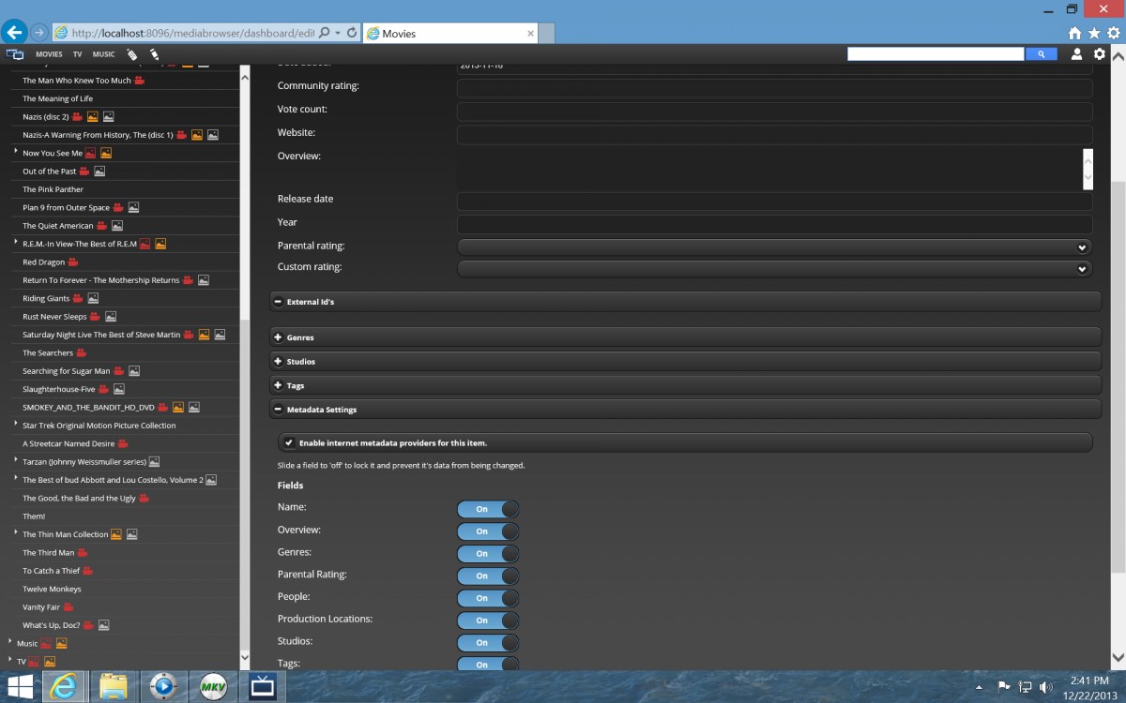Collapse the Metadata Settings section

pos(685,410)
